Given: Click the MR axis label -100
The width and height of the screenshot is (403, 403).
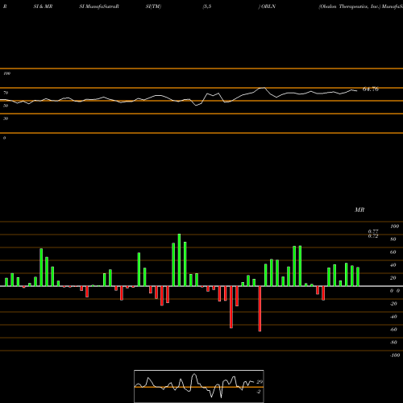Looking at the screenshot, I should [x=395, y=355].
